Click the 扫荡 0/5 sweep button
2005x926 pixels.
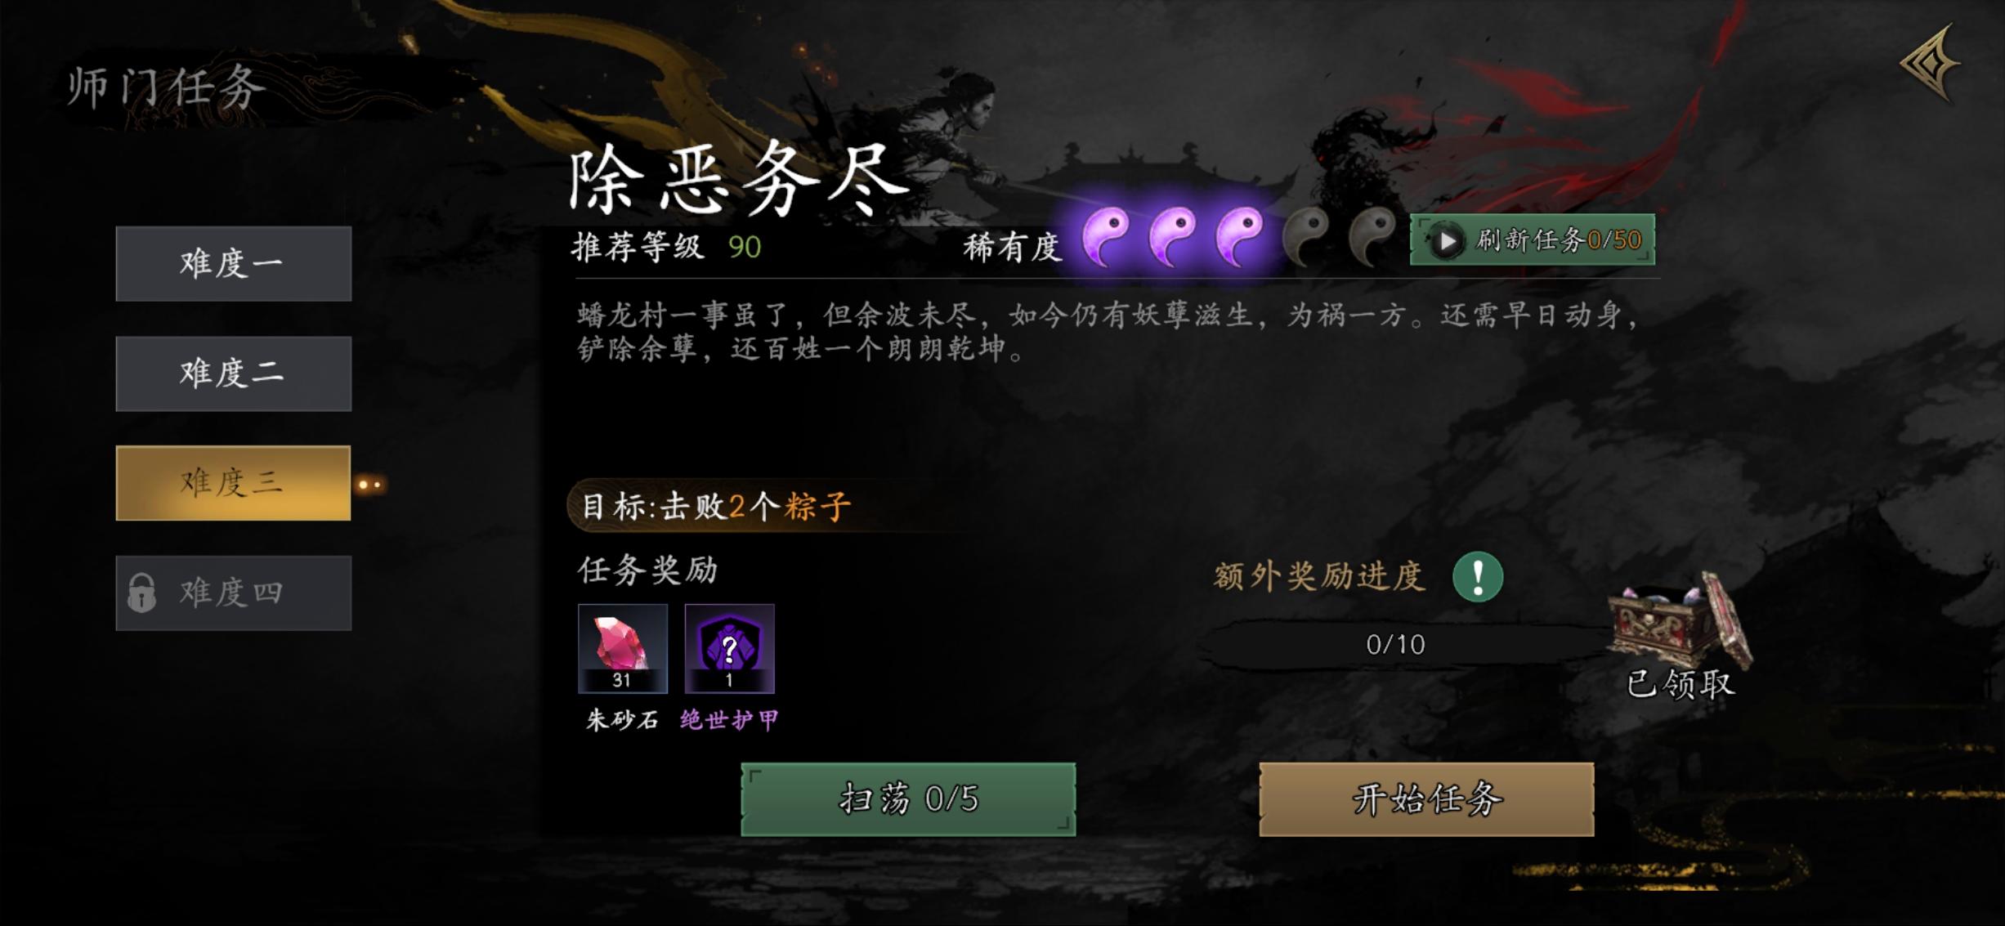(908, 799)
